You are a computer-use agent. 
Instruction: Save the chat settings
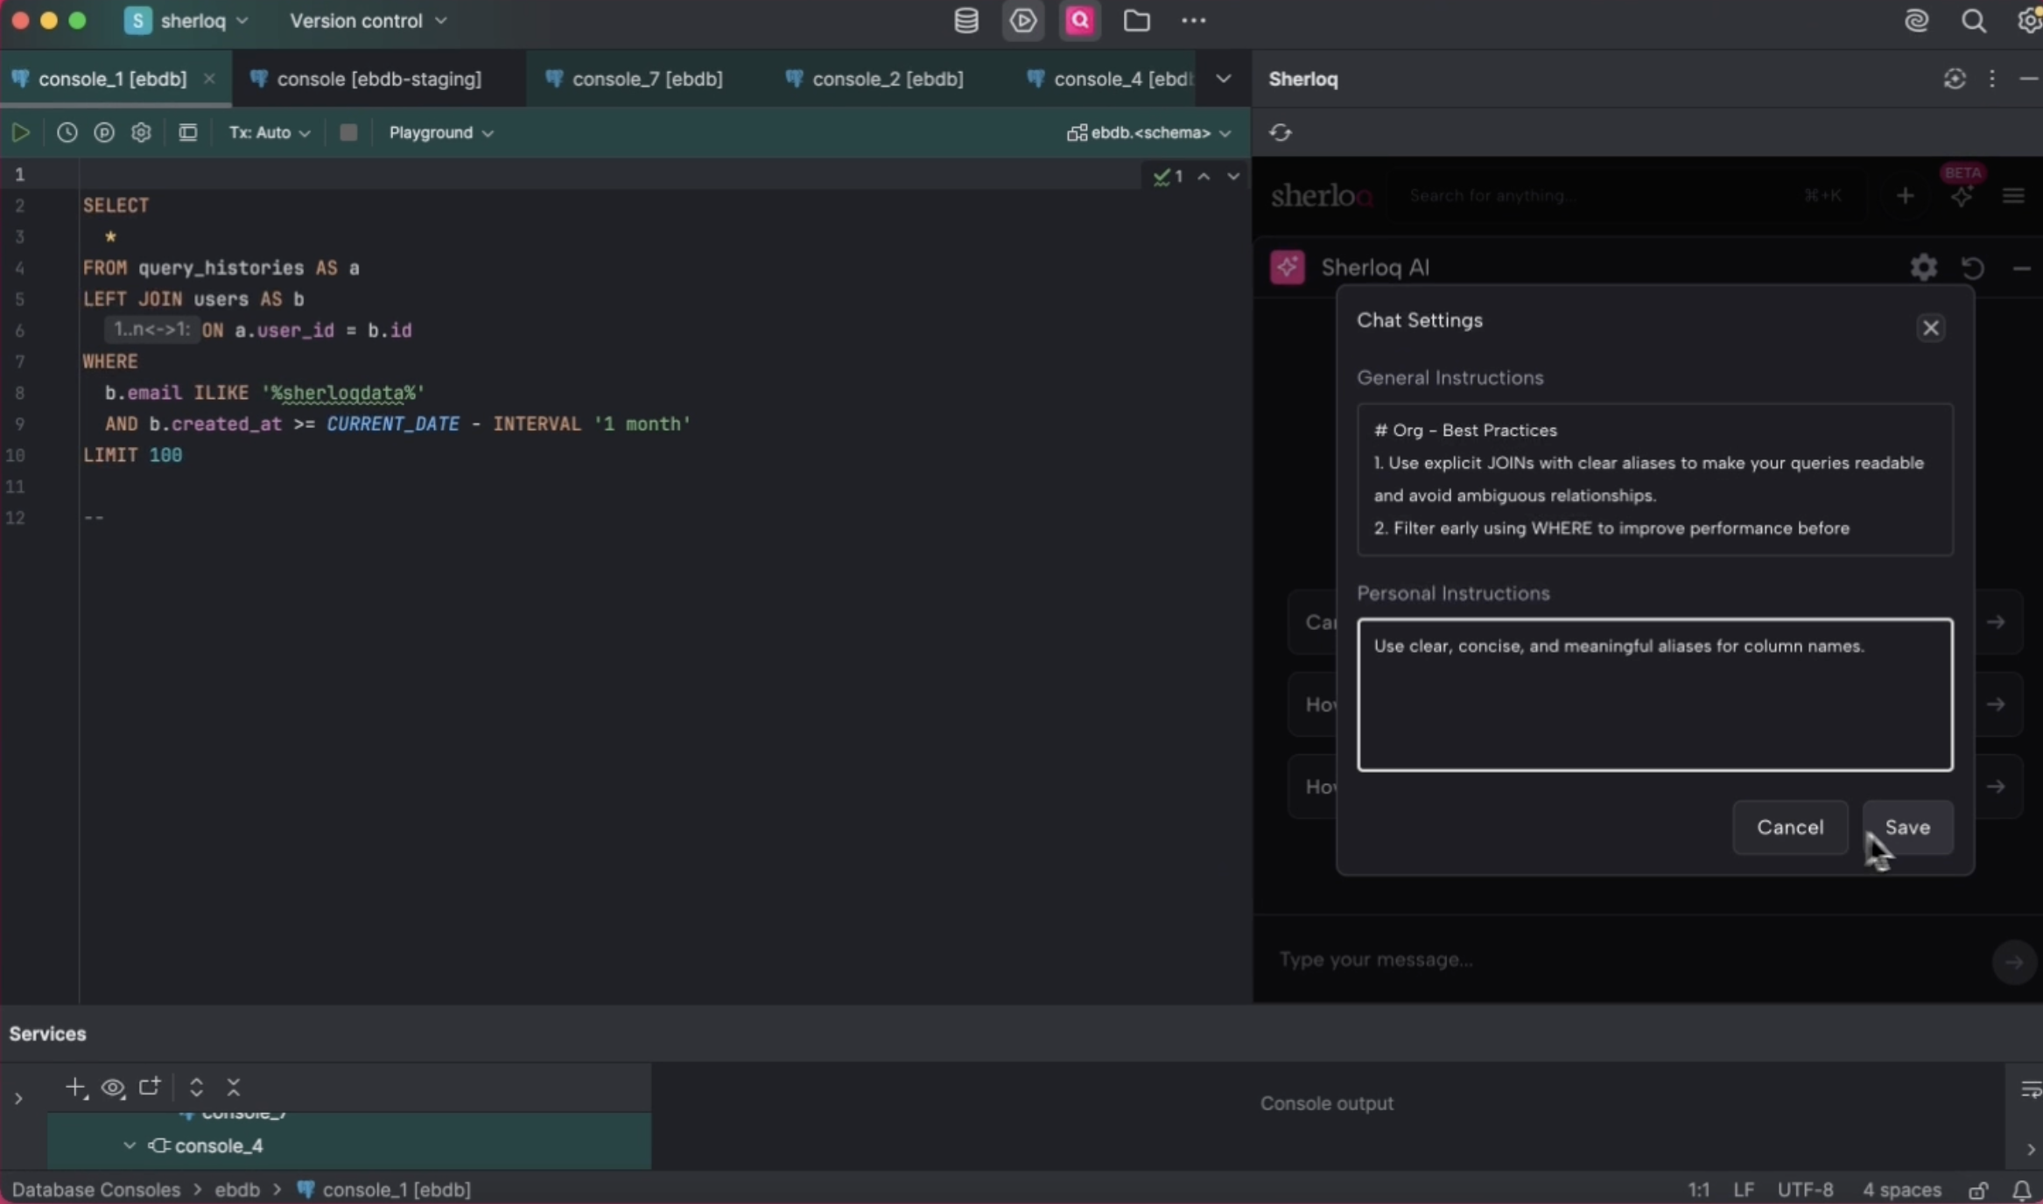1907,827
